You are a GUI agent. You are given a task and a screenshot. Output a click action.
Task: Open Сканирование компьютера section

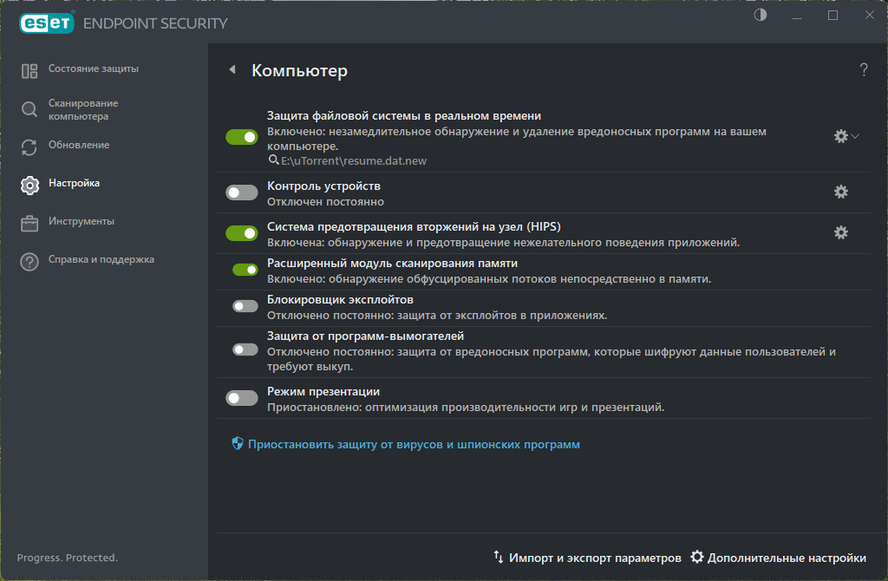pyautogui.click(x=83, y=109)
